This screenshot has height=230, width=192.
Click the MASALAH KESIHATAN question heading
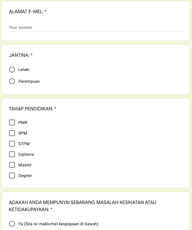(x=83, y=203)
